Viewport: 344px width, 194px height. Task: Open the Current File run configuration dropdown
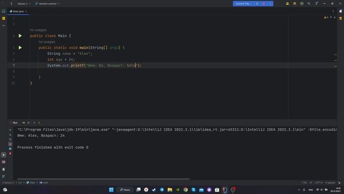point(243,4)
